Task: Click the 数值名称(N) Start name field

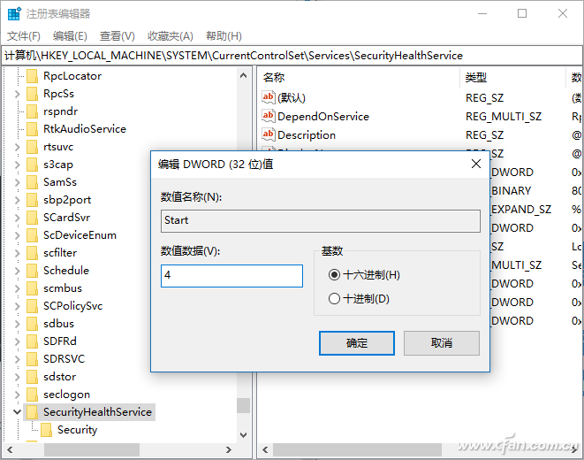Action: [321, 220]
